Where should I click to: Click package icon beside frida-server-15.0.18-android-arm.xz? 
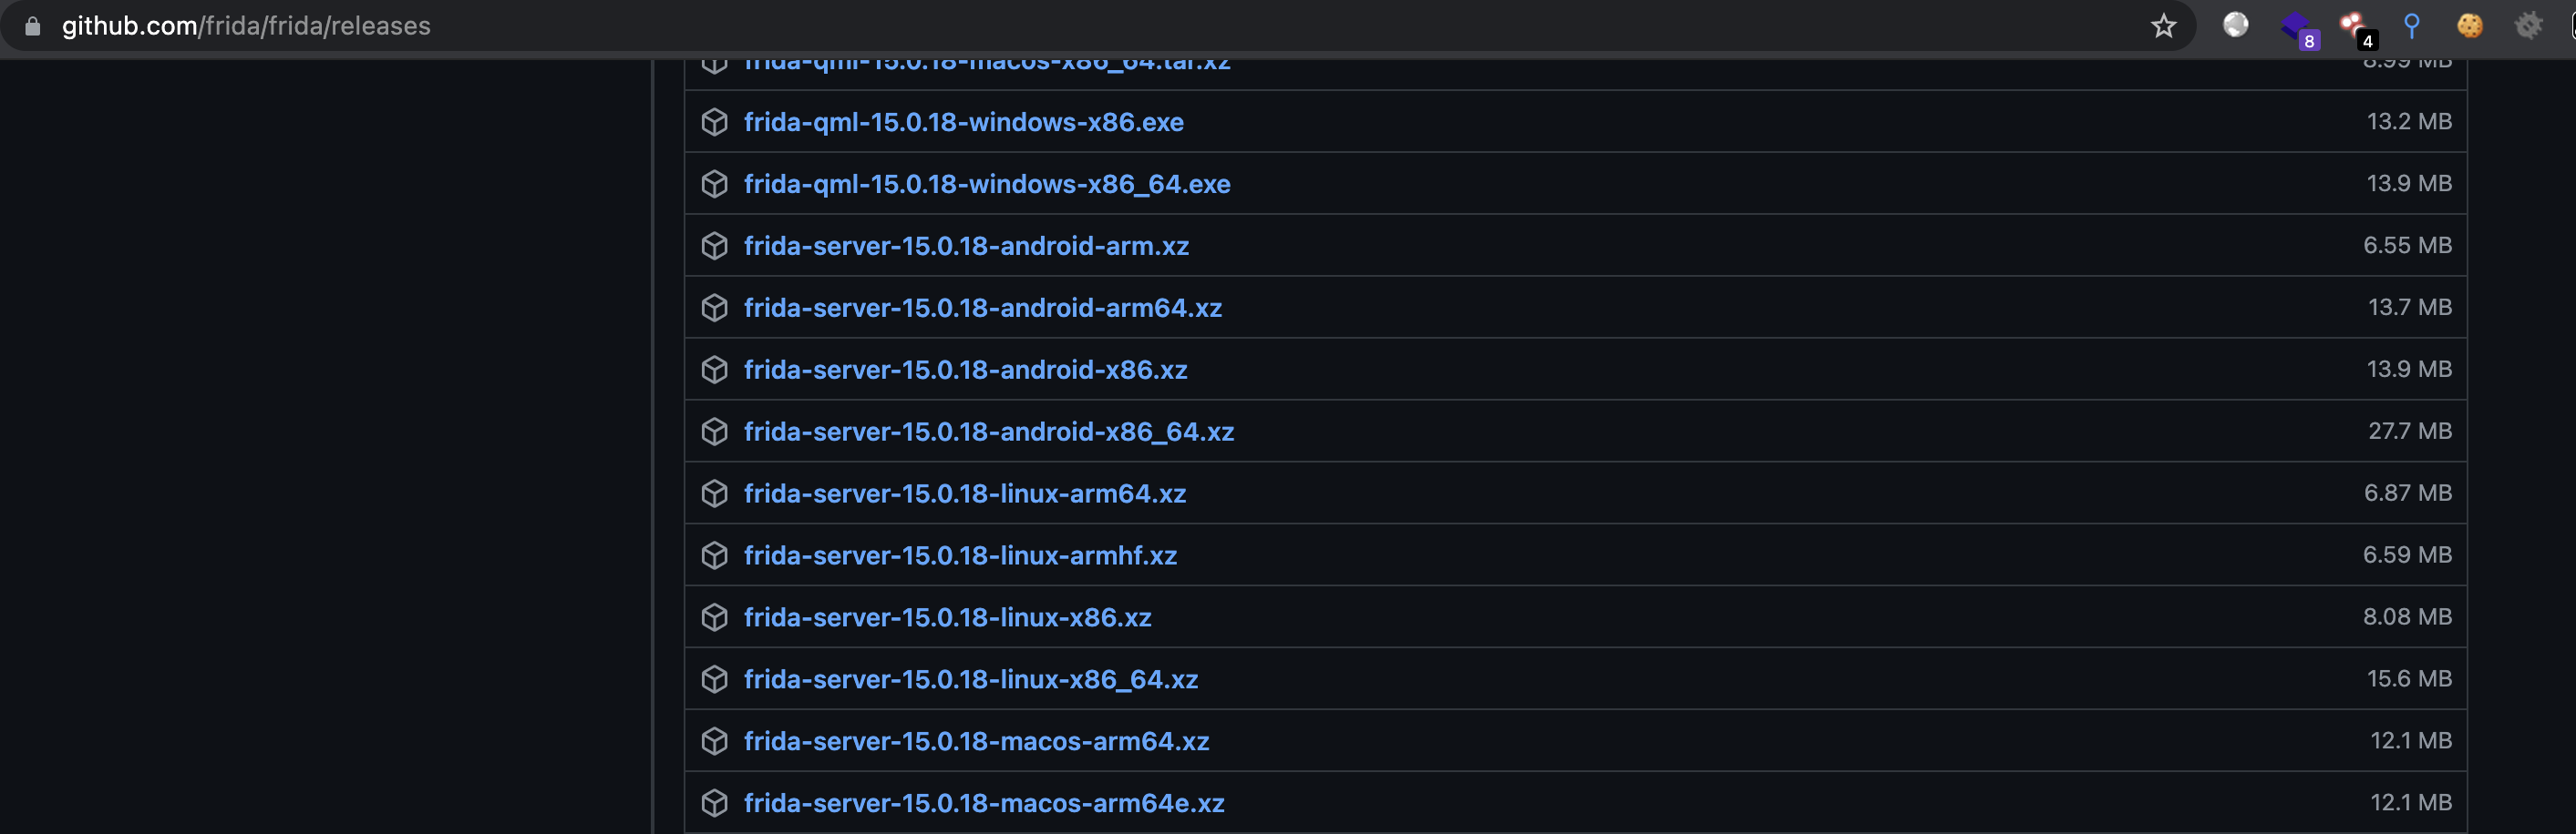pos(714,246)
